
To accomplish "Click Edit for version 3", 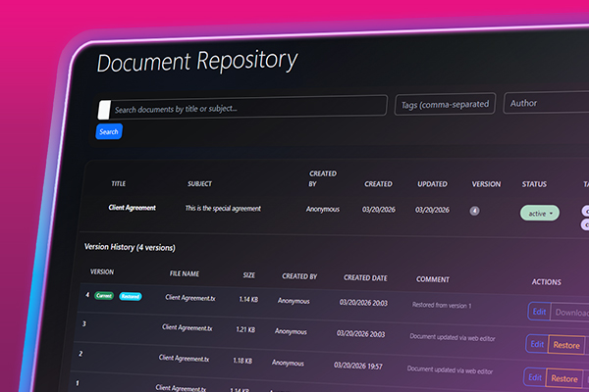I will pyautogui.click(x=537, y=345).
